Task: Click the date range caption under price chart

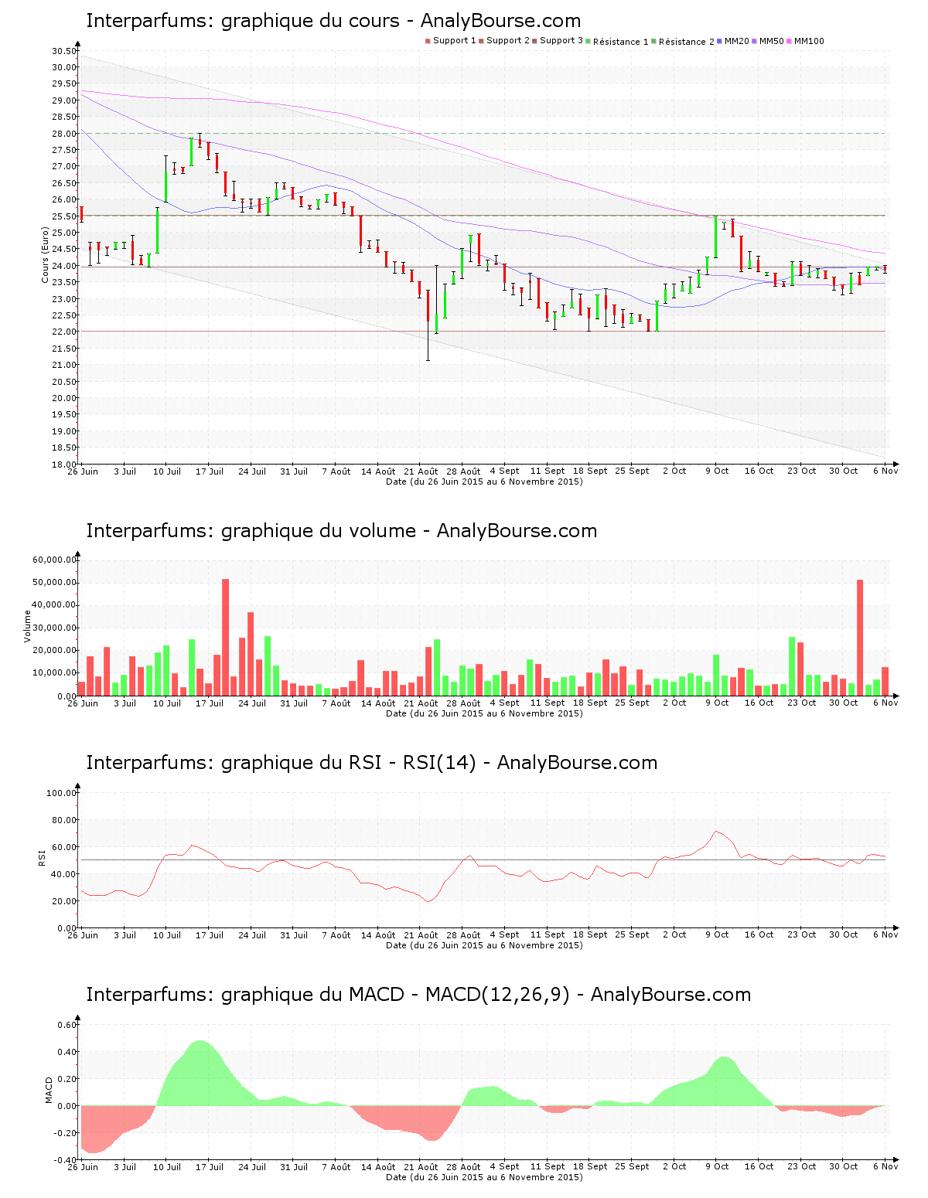Action: (484, 482)
